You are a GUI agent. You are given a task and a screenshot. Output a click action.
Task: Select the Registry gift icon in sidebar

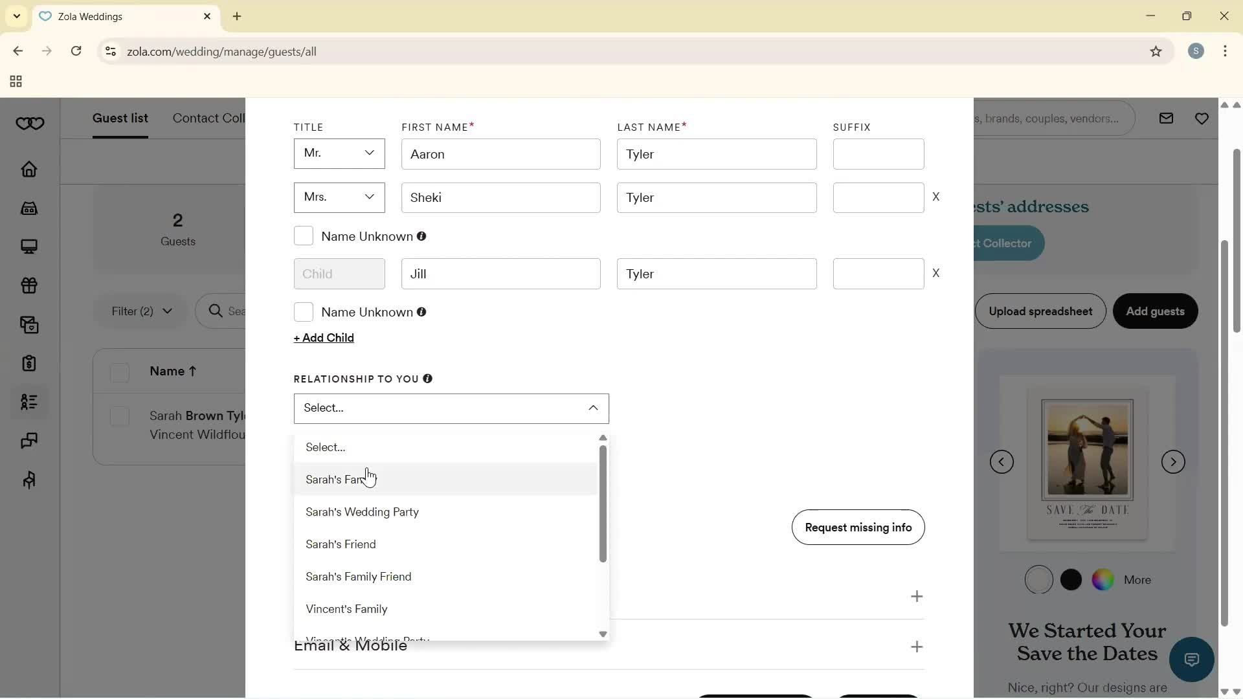click(x=29, y=285)
